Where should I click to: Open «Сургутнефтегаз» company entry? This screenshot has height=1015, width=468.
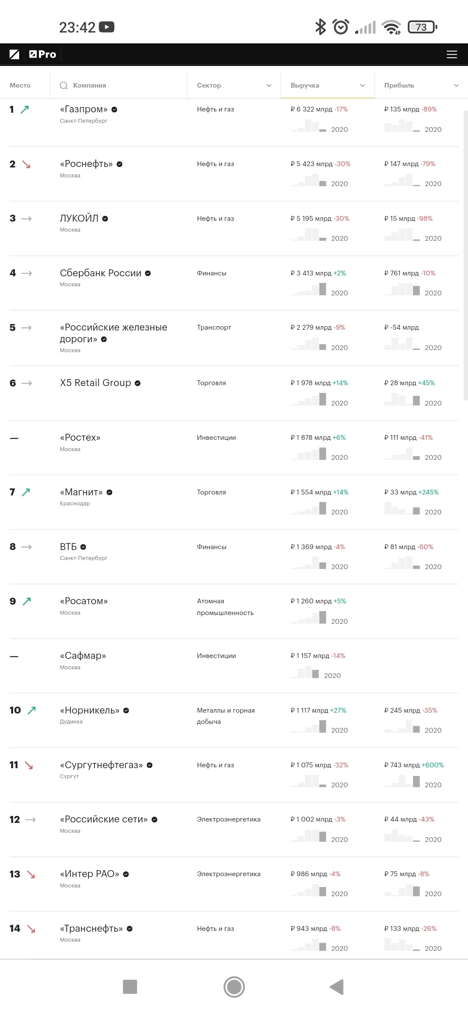(x=101, y=765)
